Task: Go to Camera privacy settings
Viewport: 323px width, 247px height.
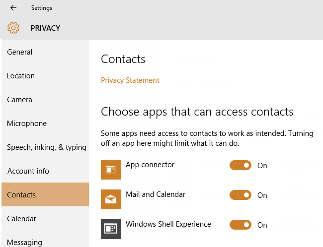Action: 45,100
